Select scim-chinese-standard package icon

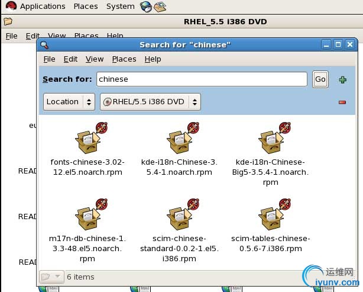point(183,214)
